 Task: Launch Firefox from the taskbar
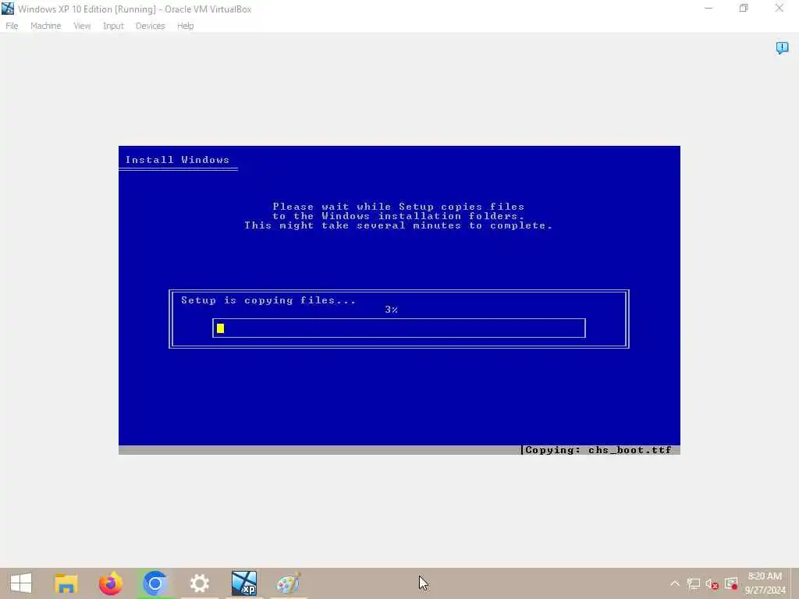click(110, 583)
